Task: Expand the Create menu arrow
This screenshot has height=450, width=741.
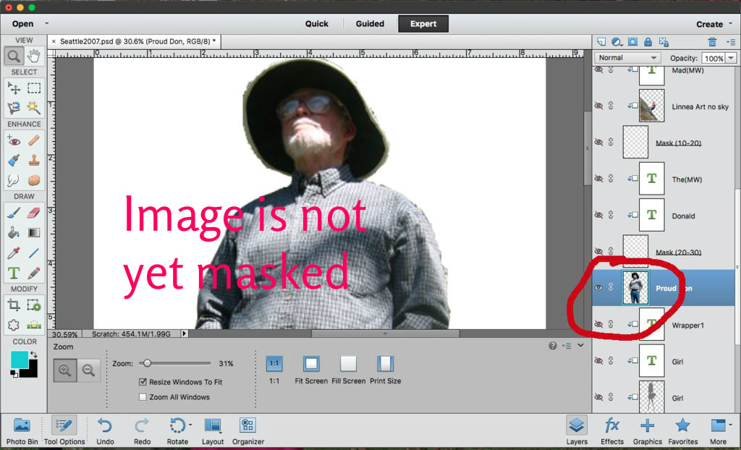Action: (731, 24)
